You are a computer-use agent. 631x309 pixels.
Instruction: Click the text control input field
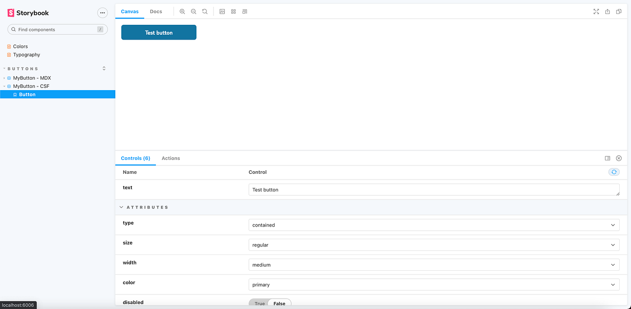click(434, 189)
